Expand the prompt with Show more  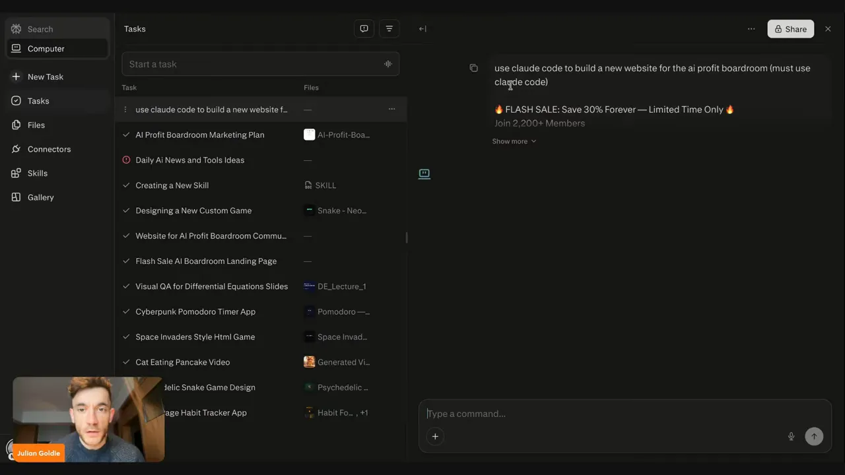(x=514, y=141)
